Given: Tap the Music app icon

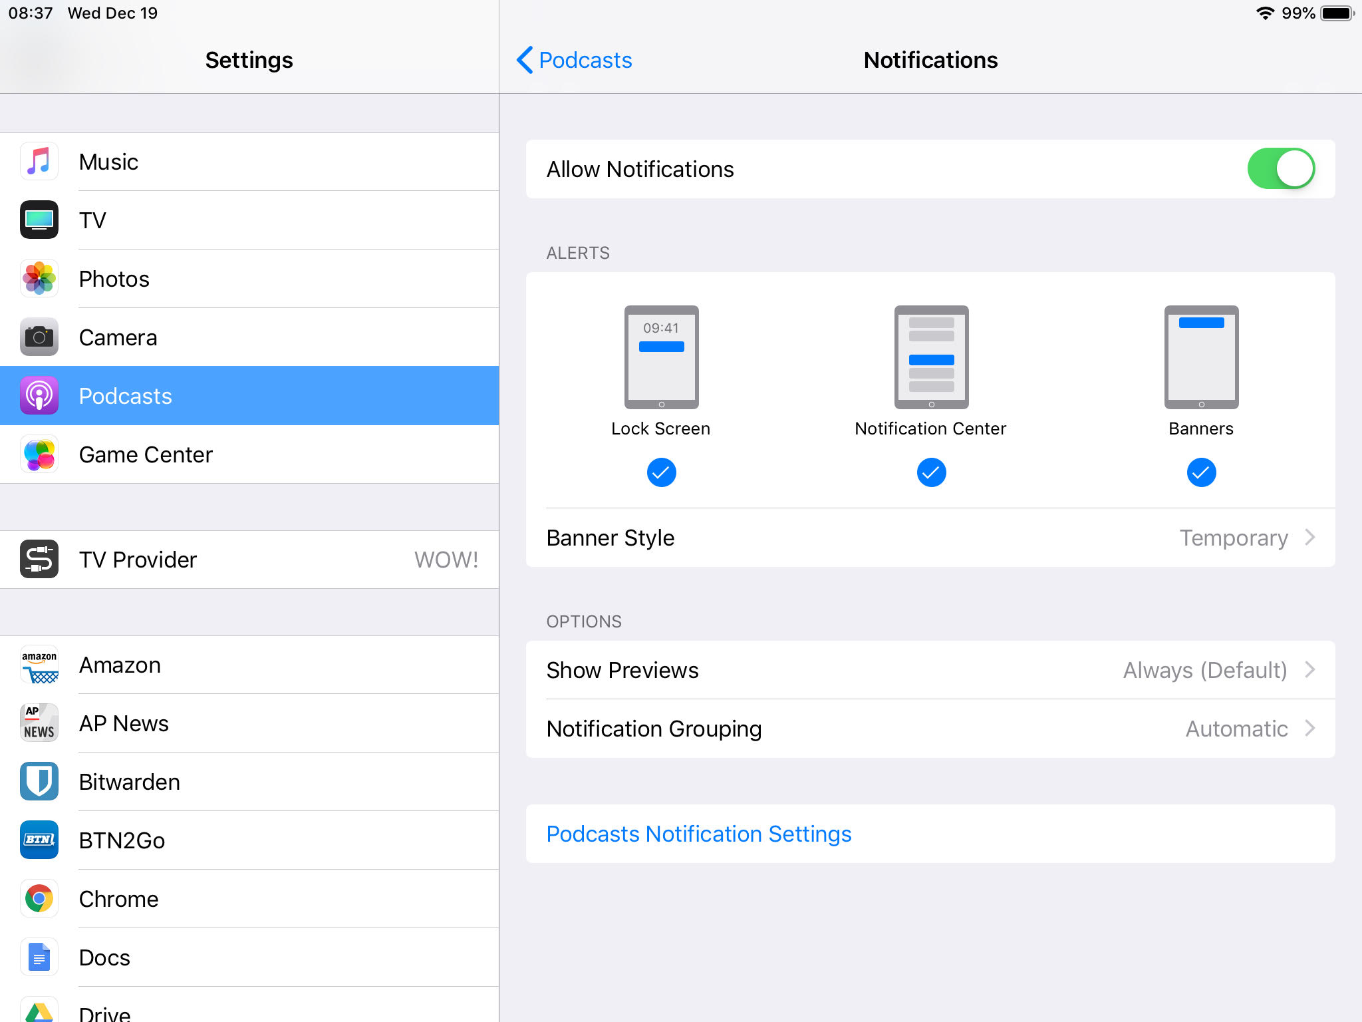Looking at the screenshot, I should [x=39, y=162].
